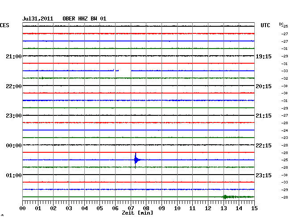Select the station label OBER HHZ BW 01

pos(84,19)
